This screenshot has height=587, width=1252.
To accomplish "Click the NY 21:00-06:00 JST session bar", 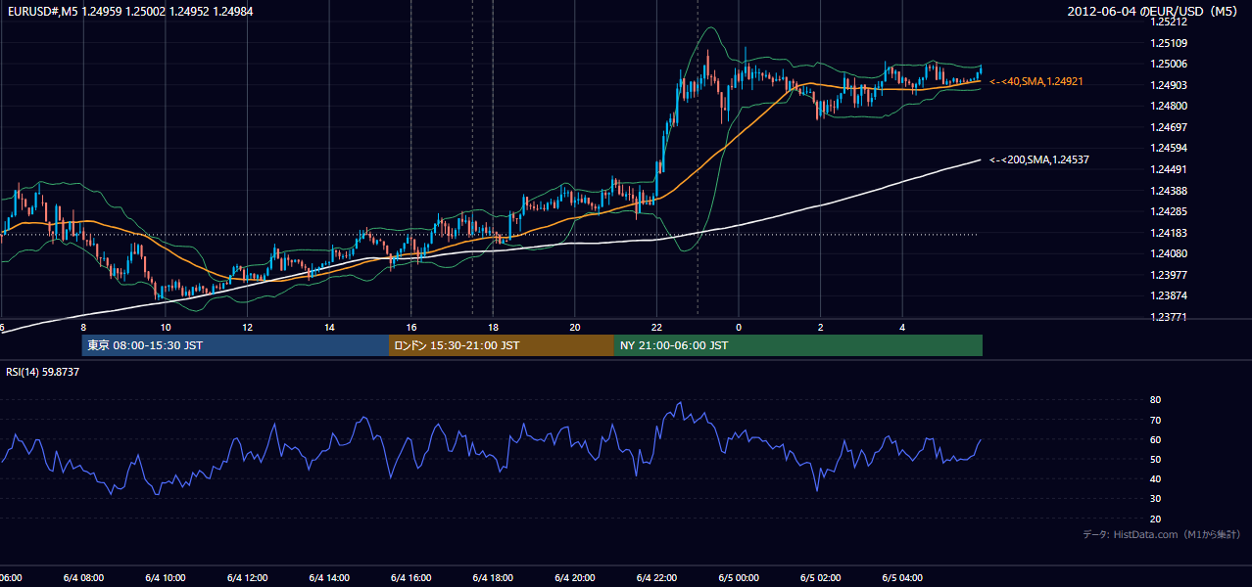I will coord(798,345).
